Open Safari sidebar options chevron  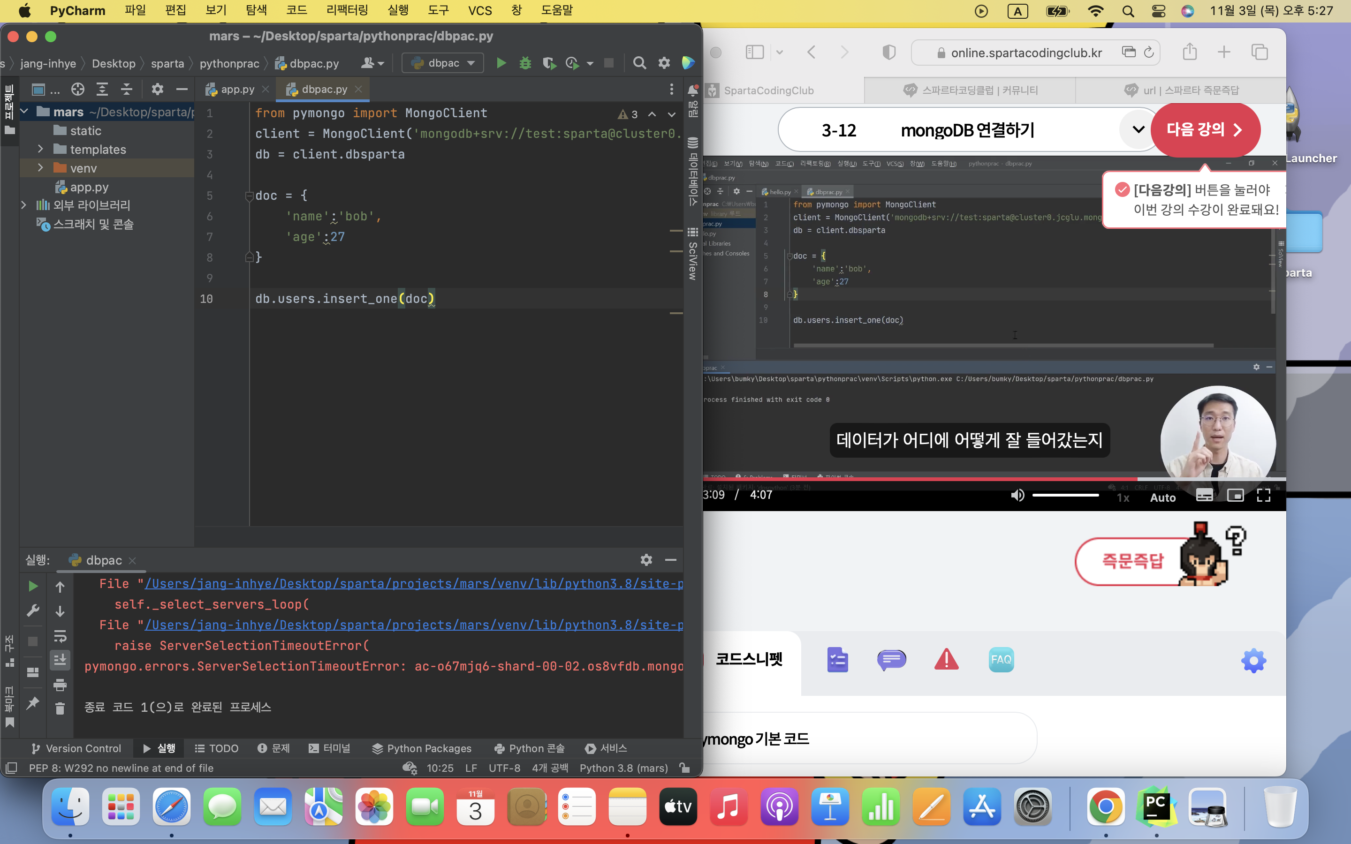779,53
